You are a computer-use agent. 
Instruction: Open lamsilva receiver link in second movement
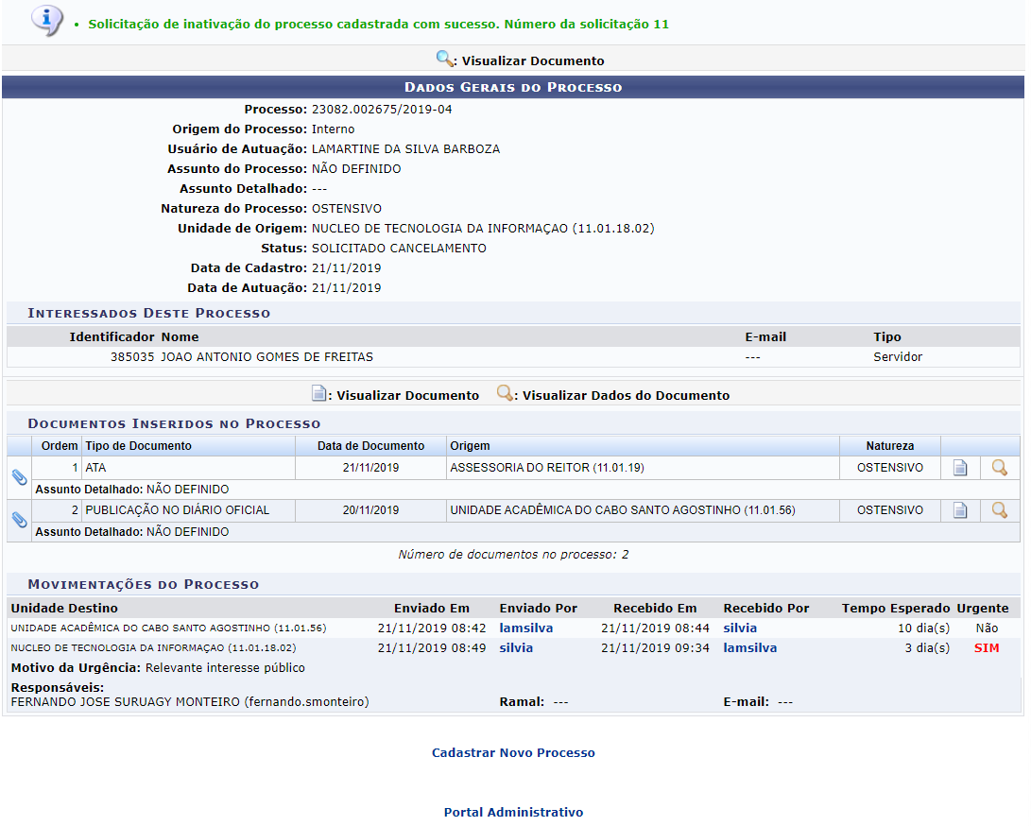750,647
